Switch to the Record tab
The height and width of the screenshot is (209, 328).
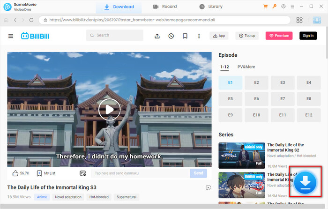tap(165, 7)
